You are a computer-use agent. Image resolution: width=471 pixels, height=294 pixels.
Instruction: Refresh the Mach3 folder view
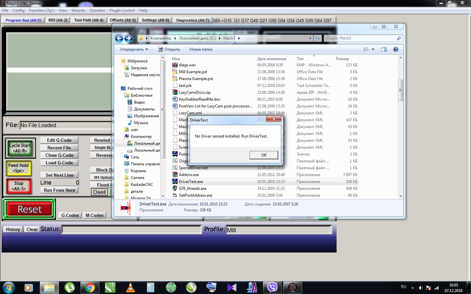(x=317, y=38)
